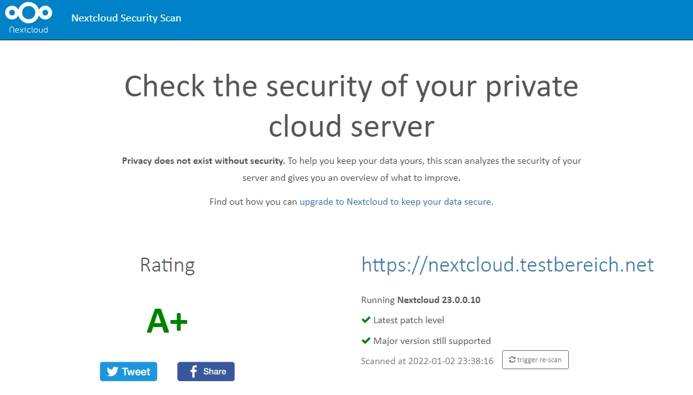
Task: Click the green checkmark beside Latest patch level
Action: [x=365, y=320]
